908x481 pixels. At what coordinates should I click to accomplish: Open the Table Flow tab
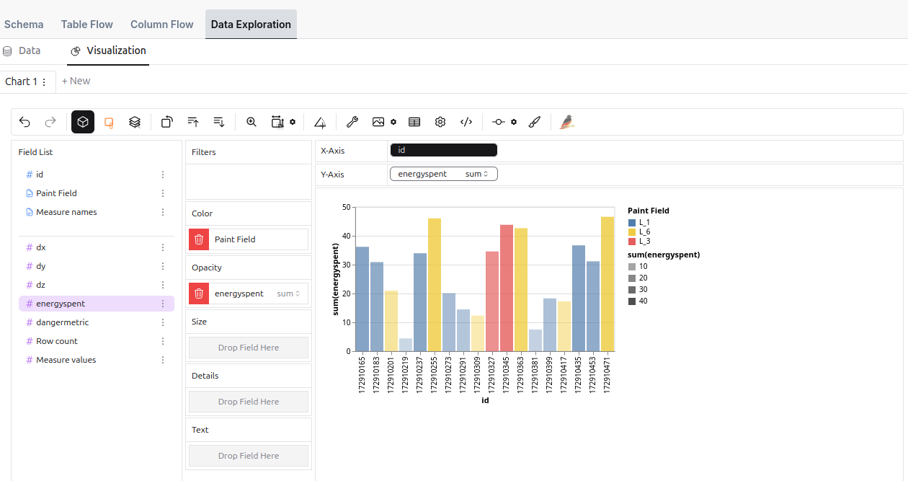tap(86, 24)
